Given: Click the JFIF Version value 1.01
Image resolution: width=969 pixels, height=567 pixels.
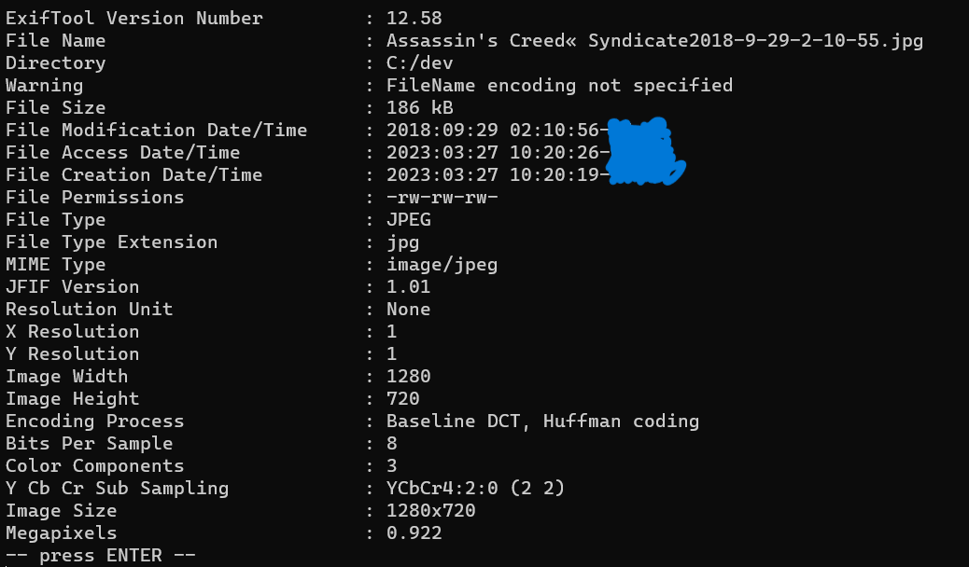Looking at the screenshot, I should click(409, 287).
